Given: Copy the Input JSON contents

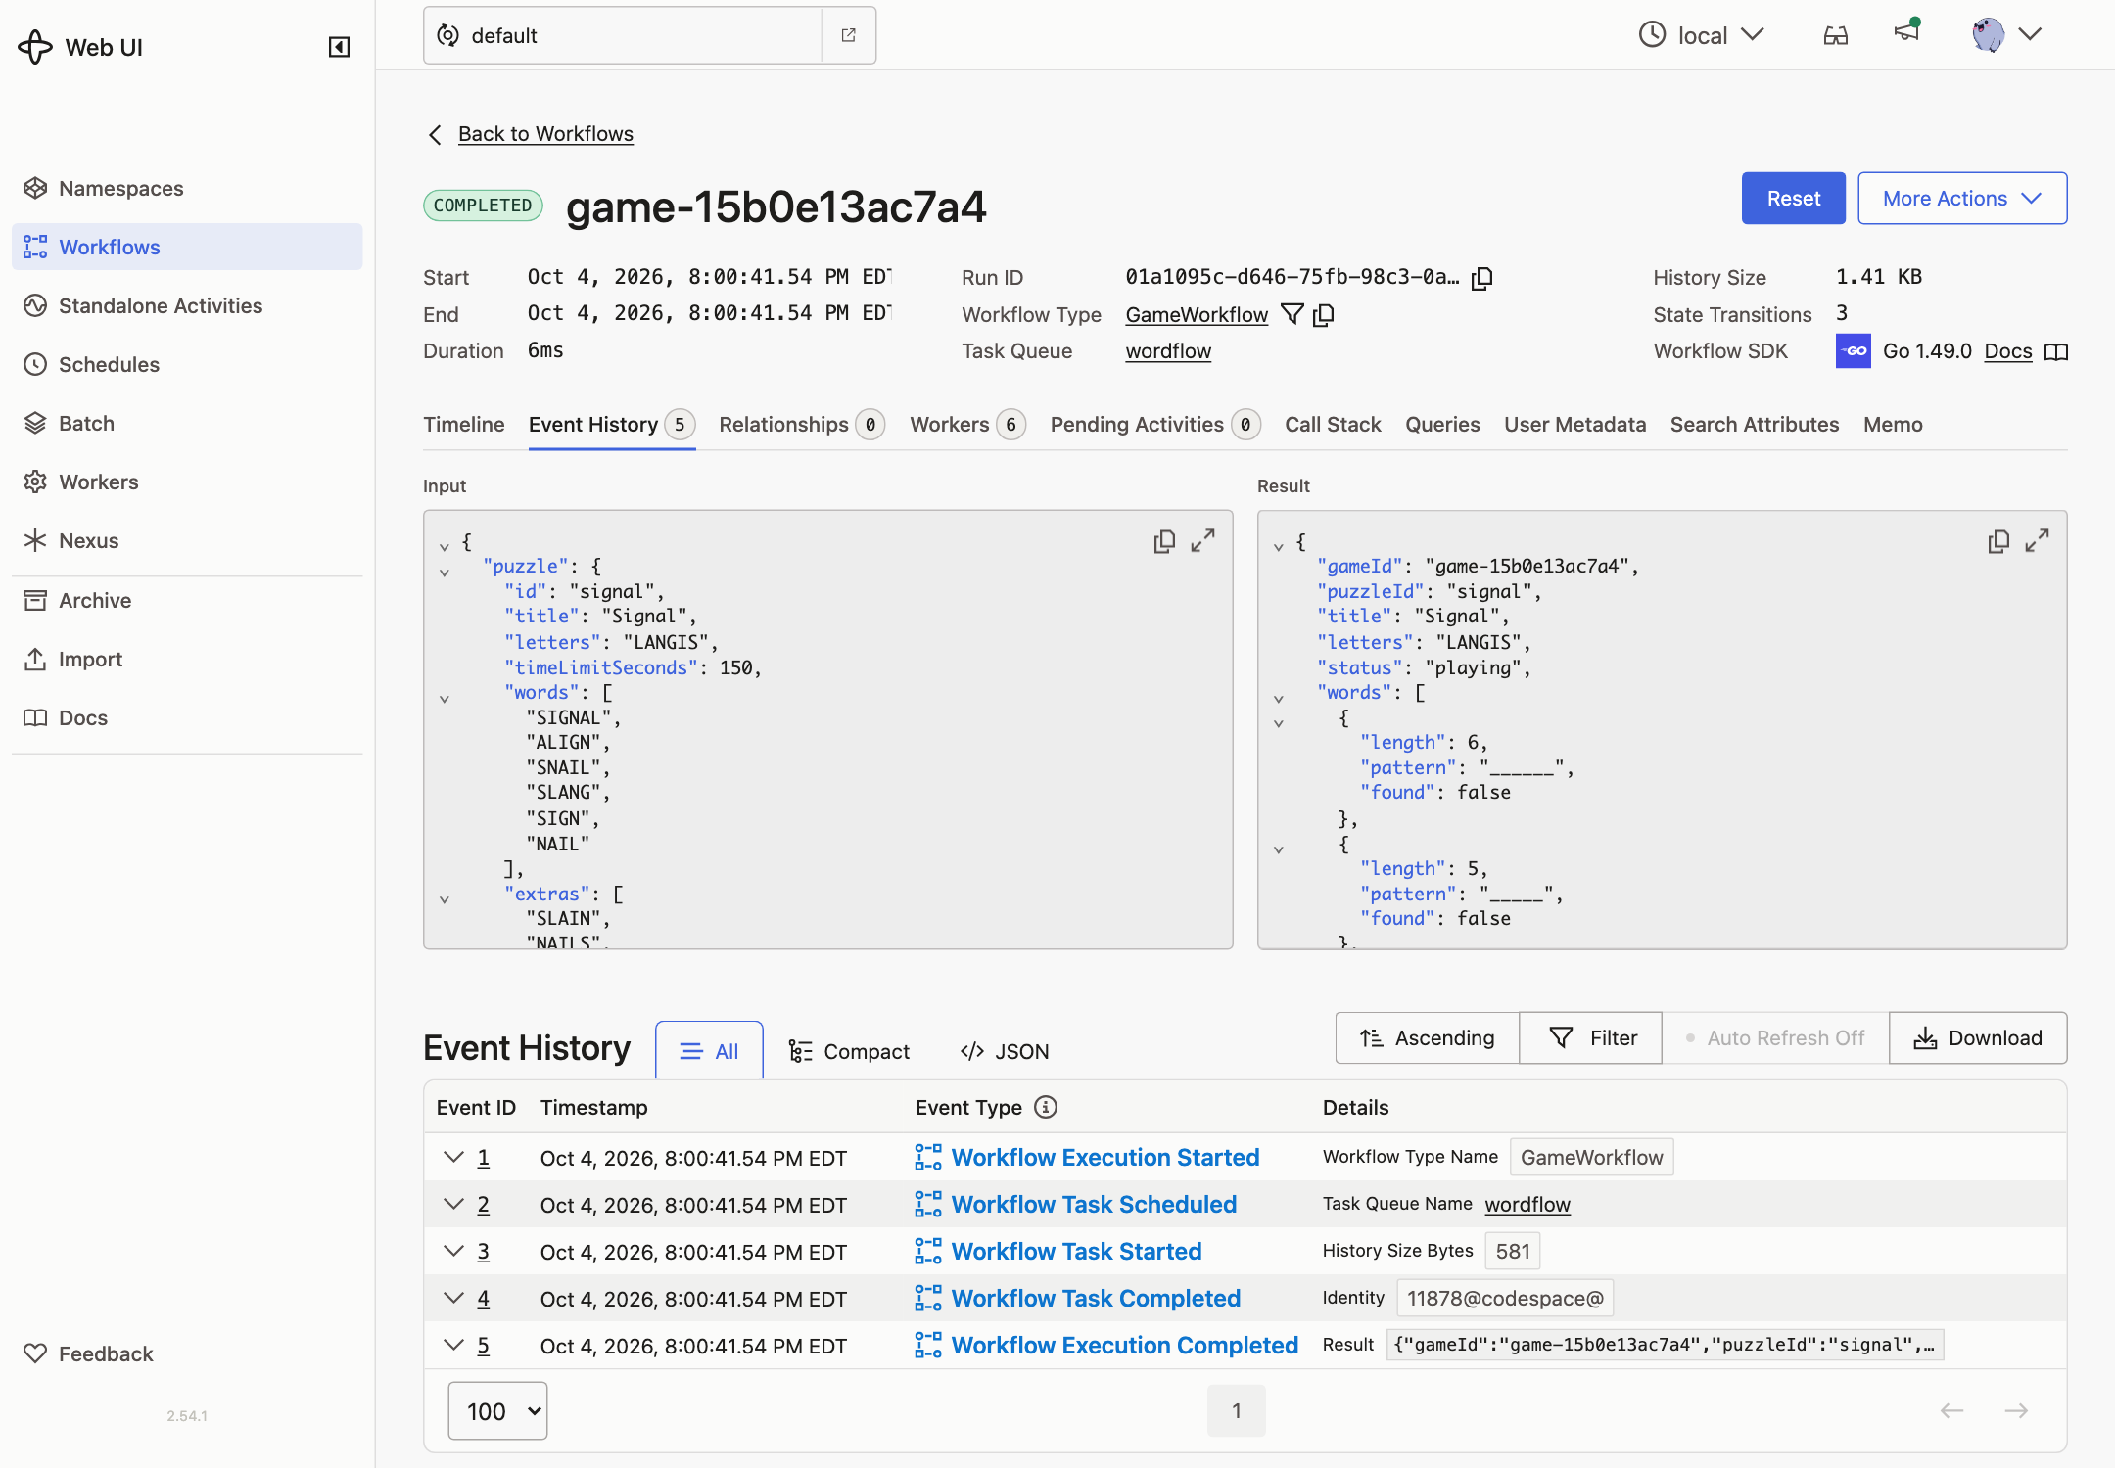Looking at the screenshot, I should click(x=1164, y=541).
